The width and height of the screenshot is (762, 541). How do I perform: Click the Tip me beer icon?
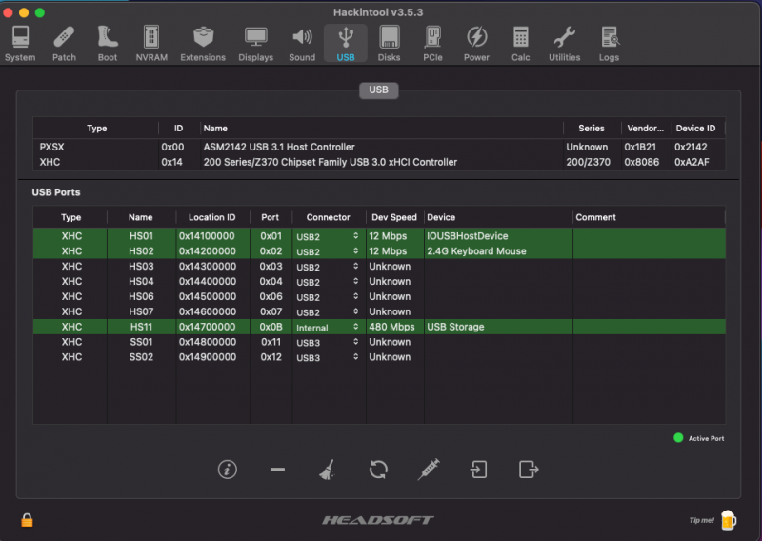click(x=729, y=519)
